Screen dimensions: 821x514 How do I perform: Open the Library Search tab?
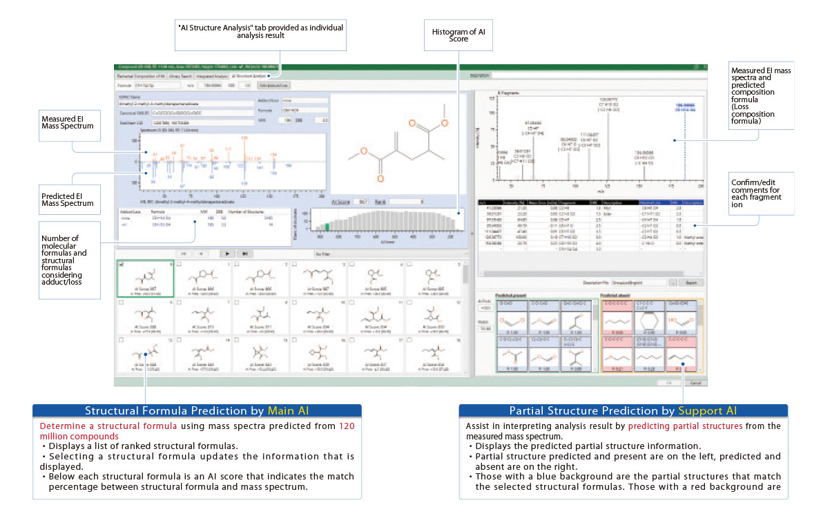pos(181,77)
